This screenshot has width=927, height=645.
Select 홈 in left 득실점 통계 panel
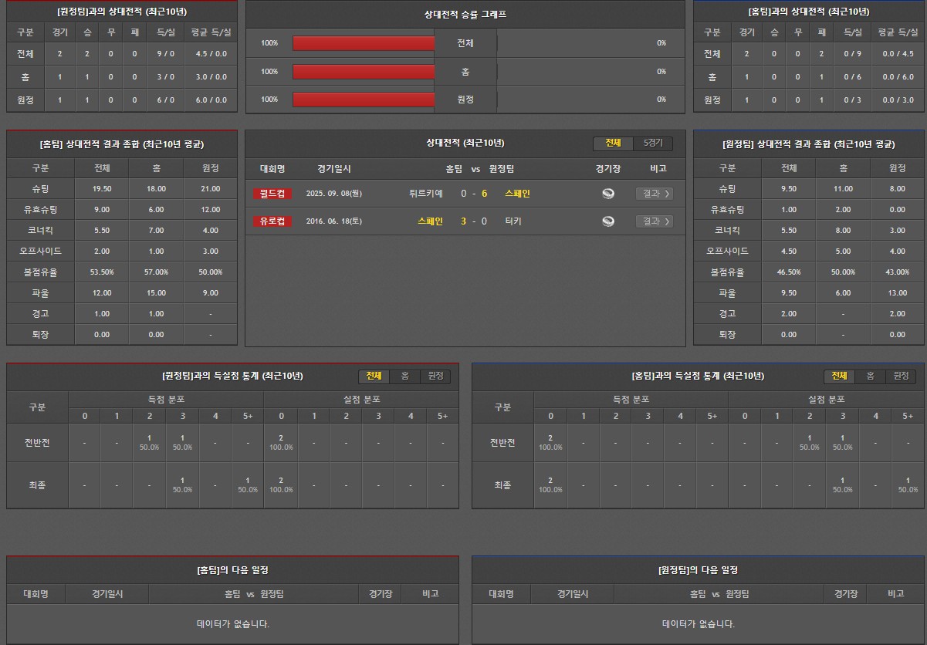404,376
